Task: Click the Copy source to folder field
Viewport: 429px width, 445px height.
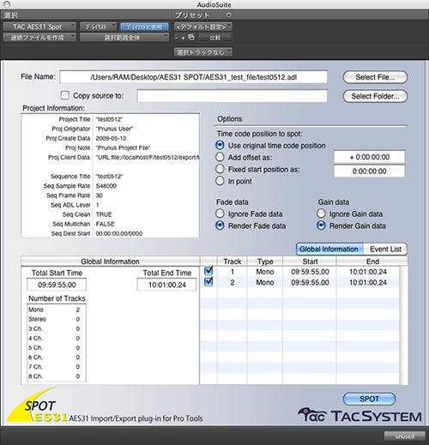Action: pyautogui.click(x=232, y=96)
